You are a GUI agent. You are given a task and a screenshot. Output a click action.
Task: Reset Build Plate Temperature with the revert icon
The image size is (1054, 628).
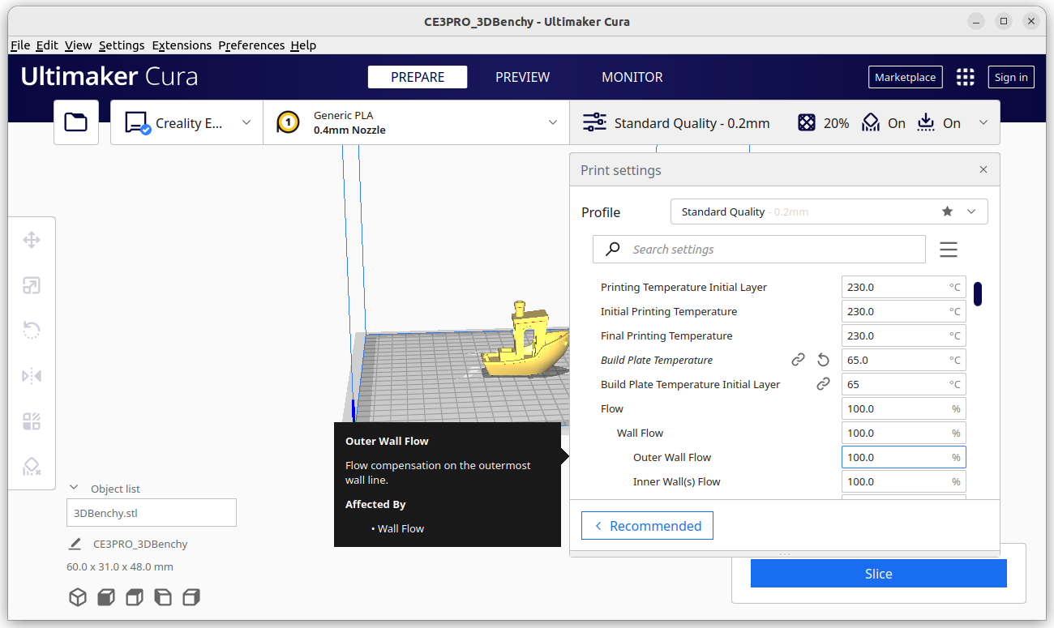823,360
